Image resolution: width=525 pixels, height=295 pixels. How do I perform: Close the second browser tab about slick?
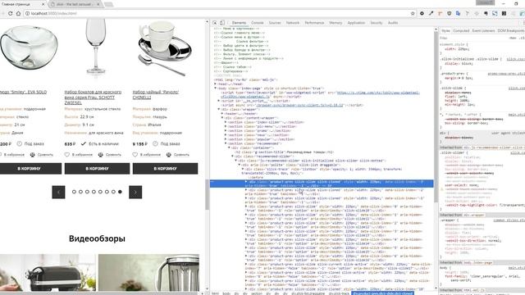coord(98,4)
